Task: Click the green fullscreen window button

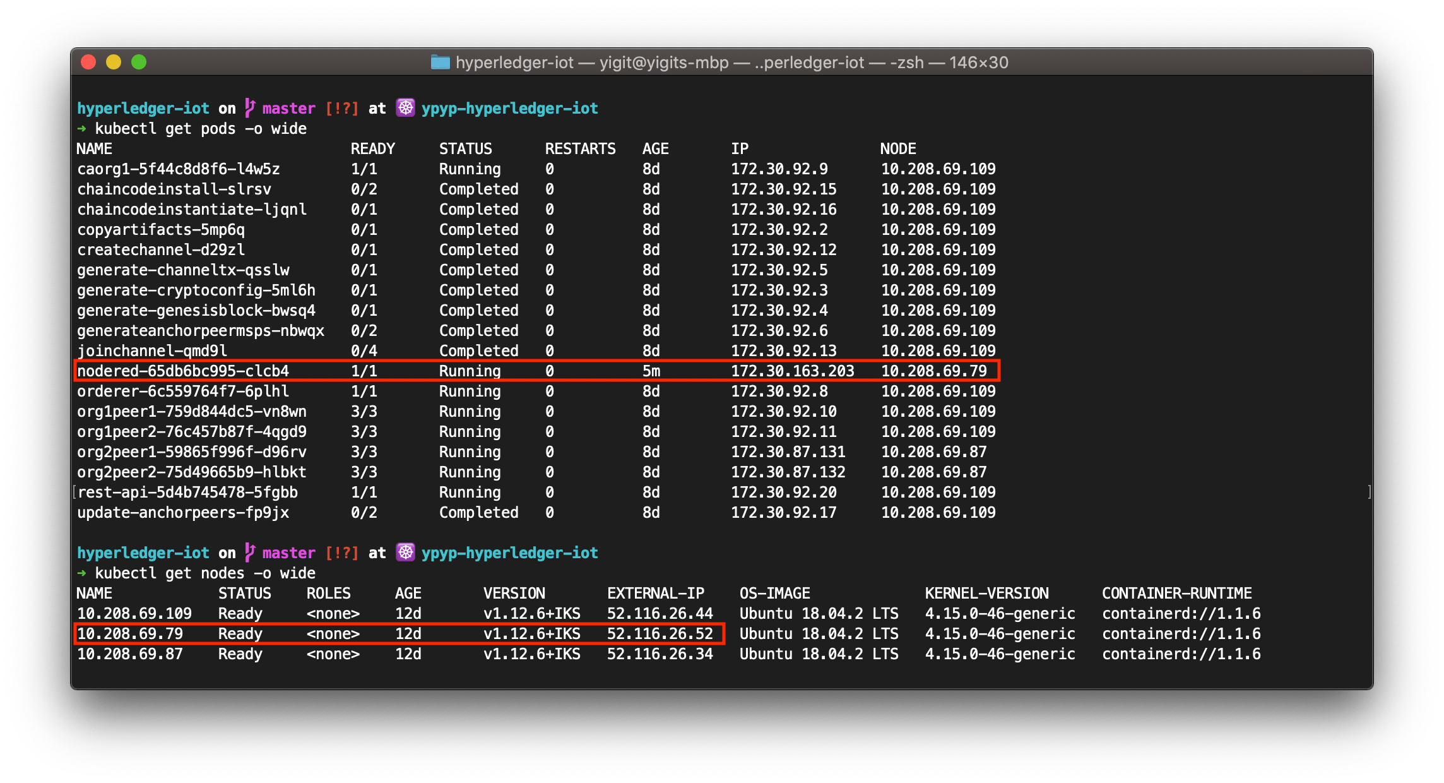Action: (139, 62)
